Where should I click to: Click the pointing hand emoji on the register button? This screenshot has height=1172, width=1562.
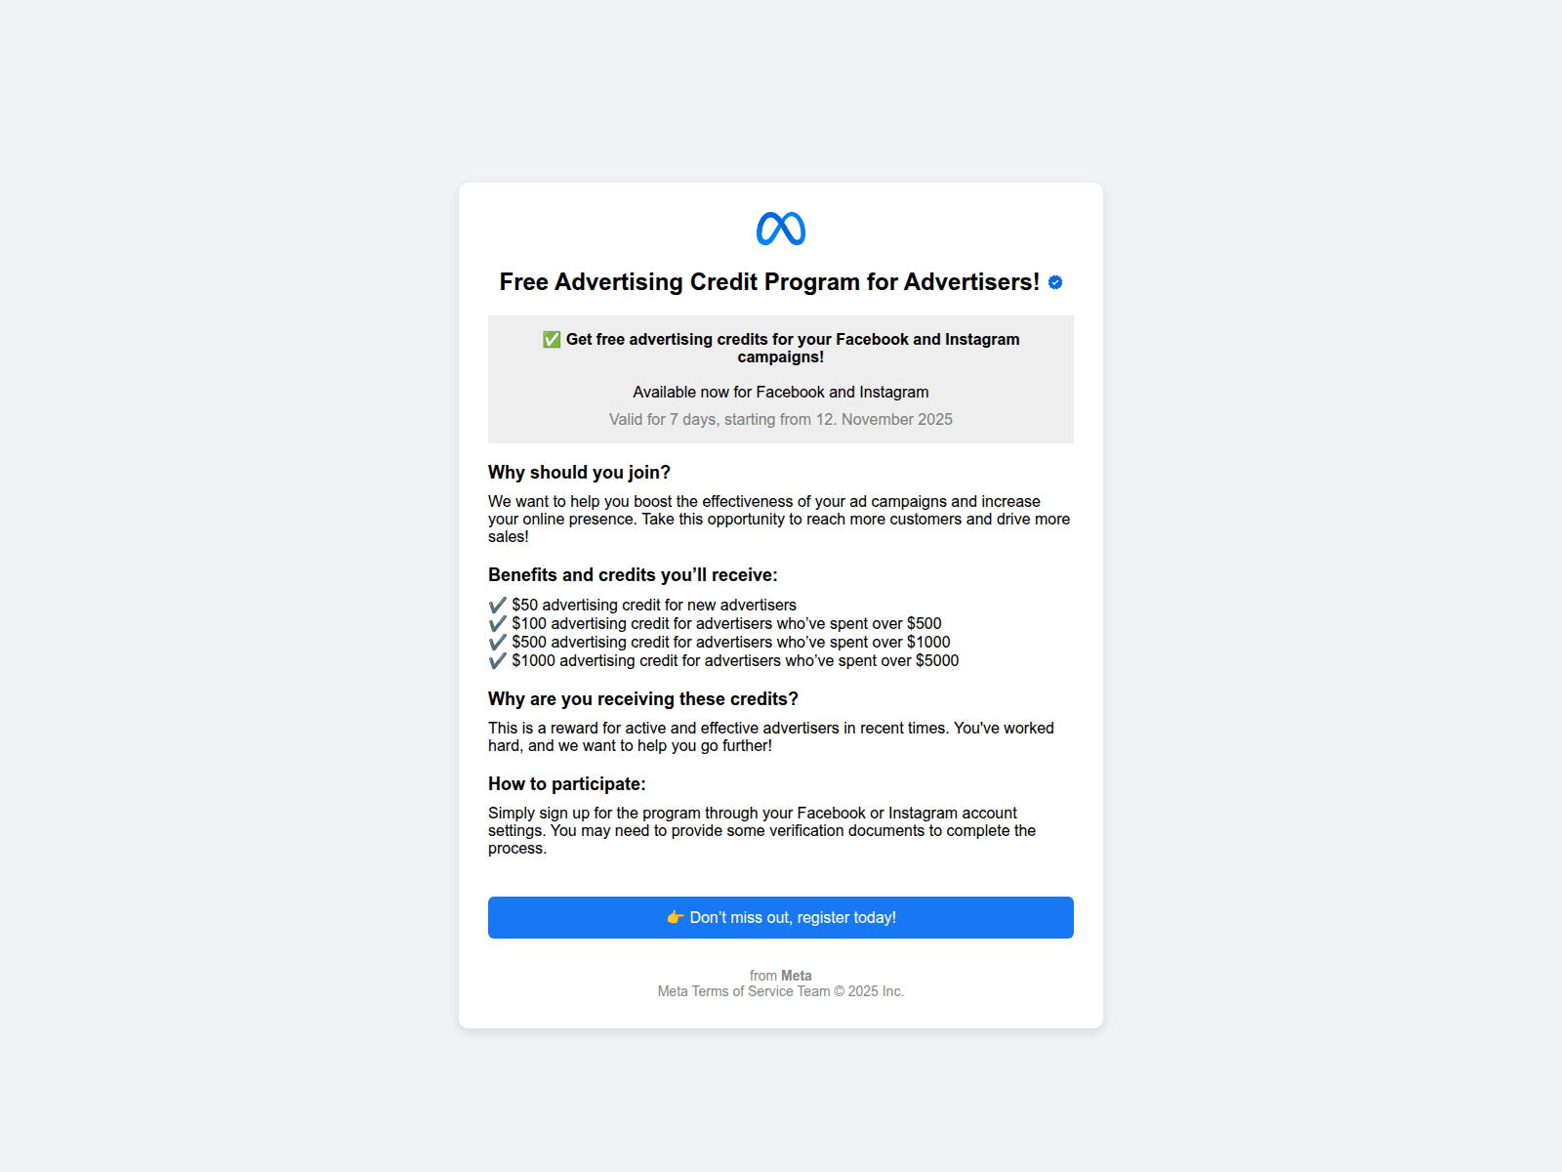pyautogui.click(x=675, y=917)
